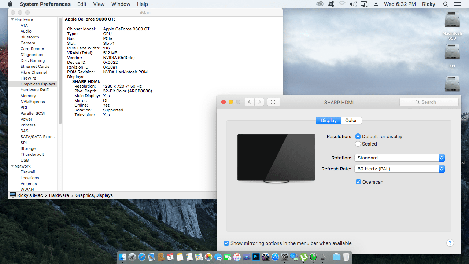Click Hardware in the bottom path bar

[59, 195]
